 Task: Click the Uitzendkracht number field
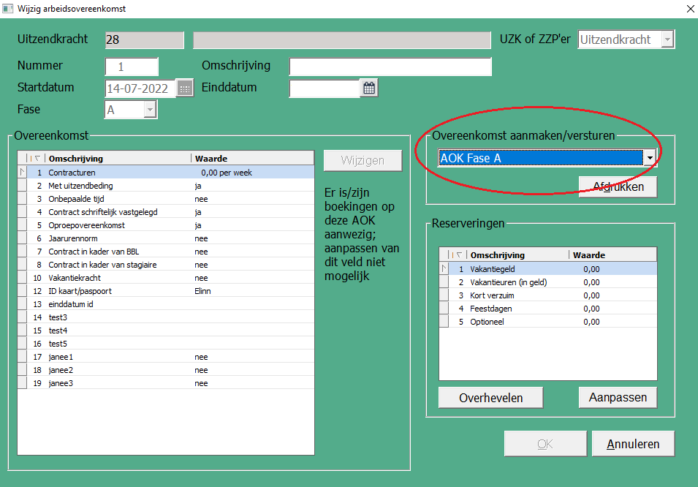(x=145, y=39)
